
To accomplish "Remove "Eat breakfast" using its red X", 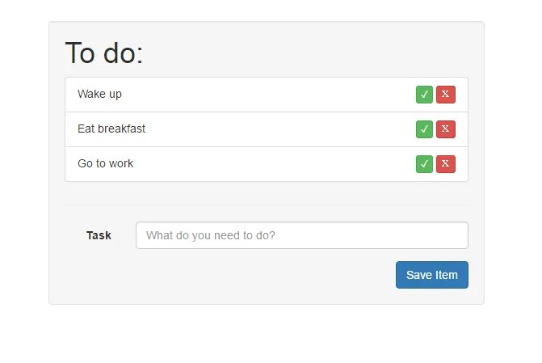I will 446,129.
